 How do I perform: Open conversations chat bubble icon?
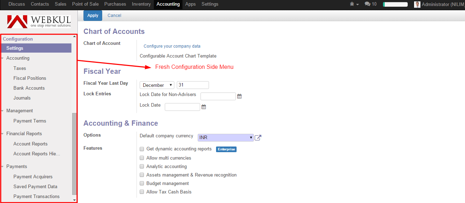(367, 4)
